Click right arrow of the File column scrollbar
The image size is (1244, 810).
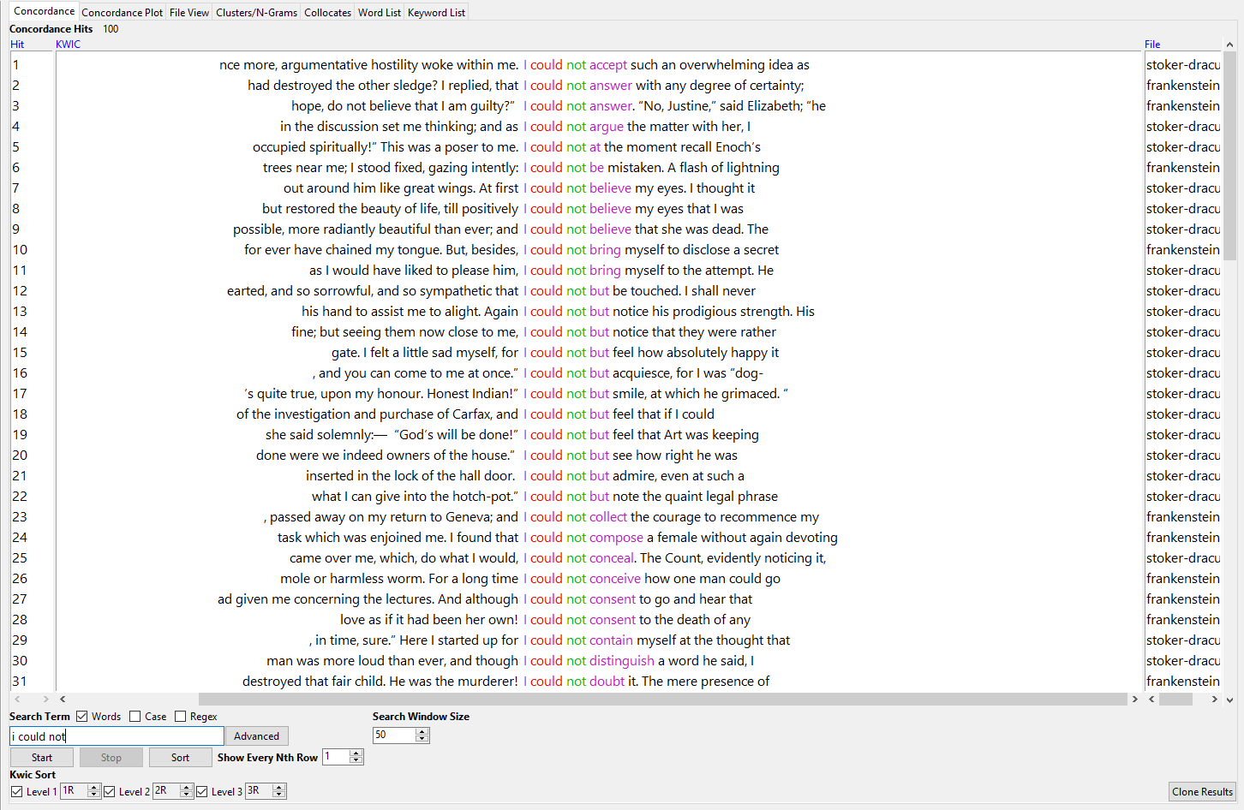[1214, 700]
